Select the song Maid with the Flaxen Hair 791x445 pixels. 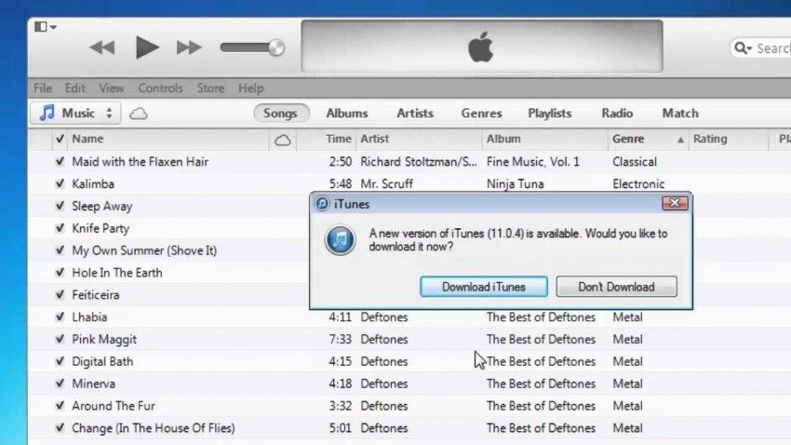click(140, 161)
